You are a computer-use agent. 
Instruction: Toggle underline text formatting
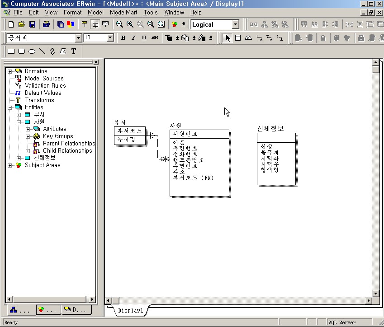point(144,38)
